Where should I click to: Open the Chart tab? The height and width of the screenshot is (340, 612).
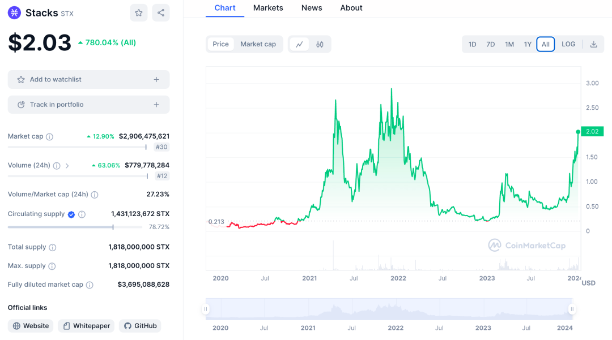pyautogui.click(x=225, y=8)
